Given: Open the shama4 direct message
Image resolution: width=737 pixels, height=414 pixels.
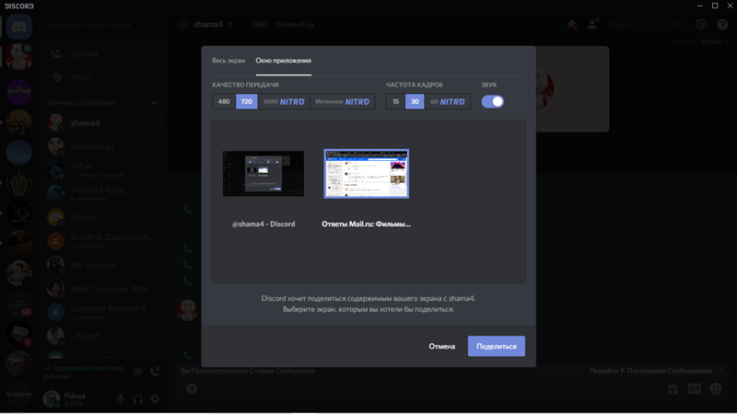Looking at the screenshot, I should coord(102,123).
